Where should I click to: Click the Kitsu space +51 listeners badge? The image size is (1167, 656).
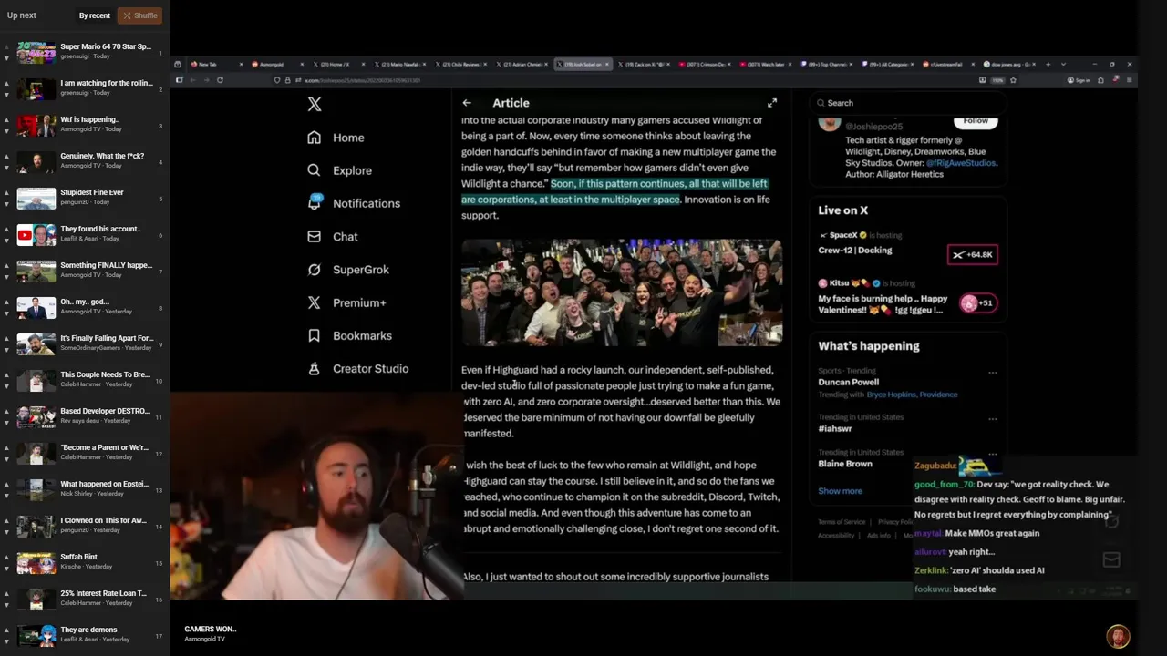coord(977,302)
